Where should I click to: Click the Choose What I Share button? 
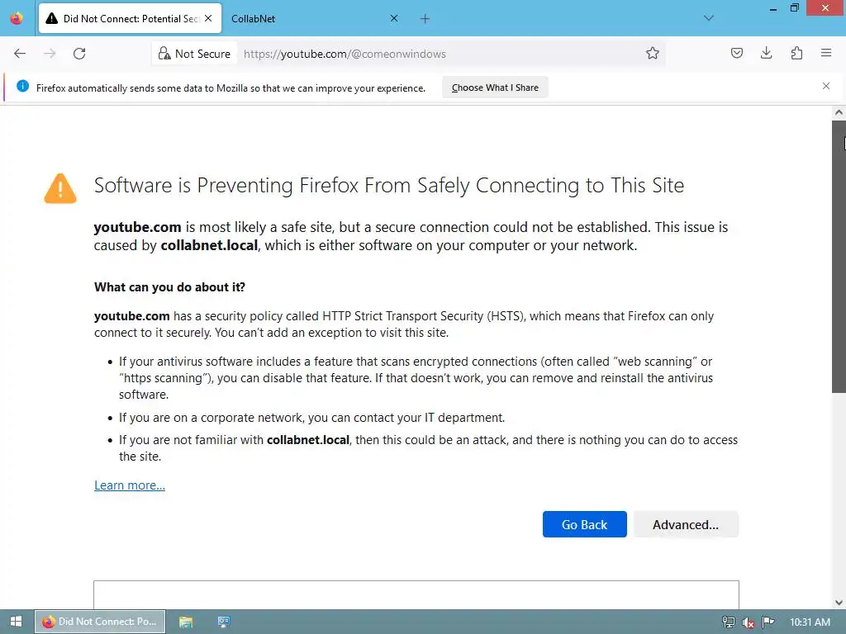[x=495, y=88]
